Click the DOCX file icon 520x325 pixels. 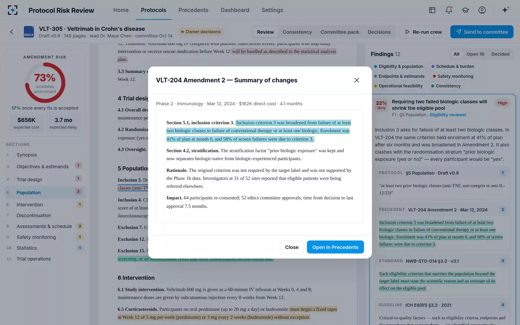pos(29,32)
